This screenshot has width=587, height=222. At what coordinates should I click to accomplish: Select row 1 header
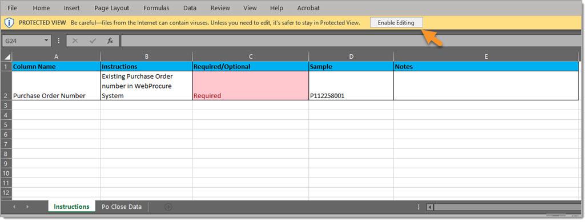pos(6,66)
